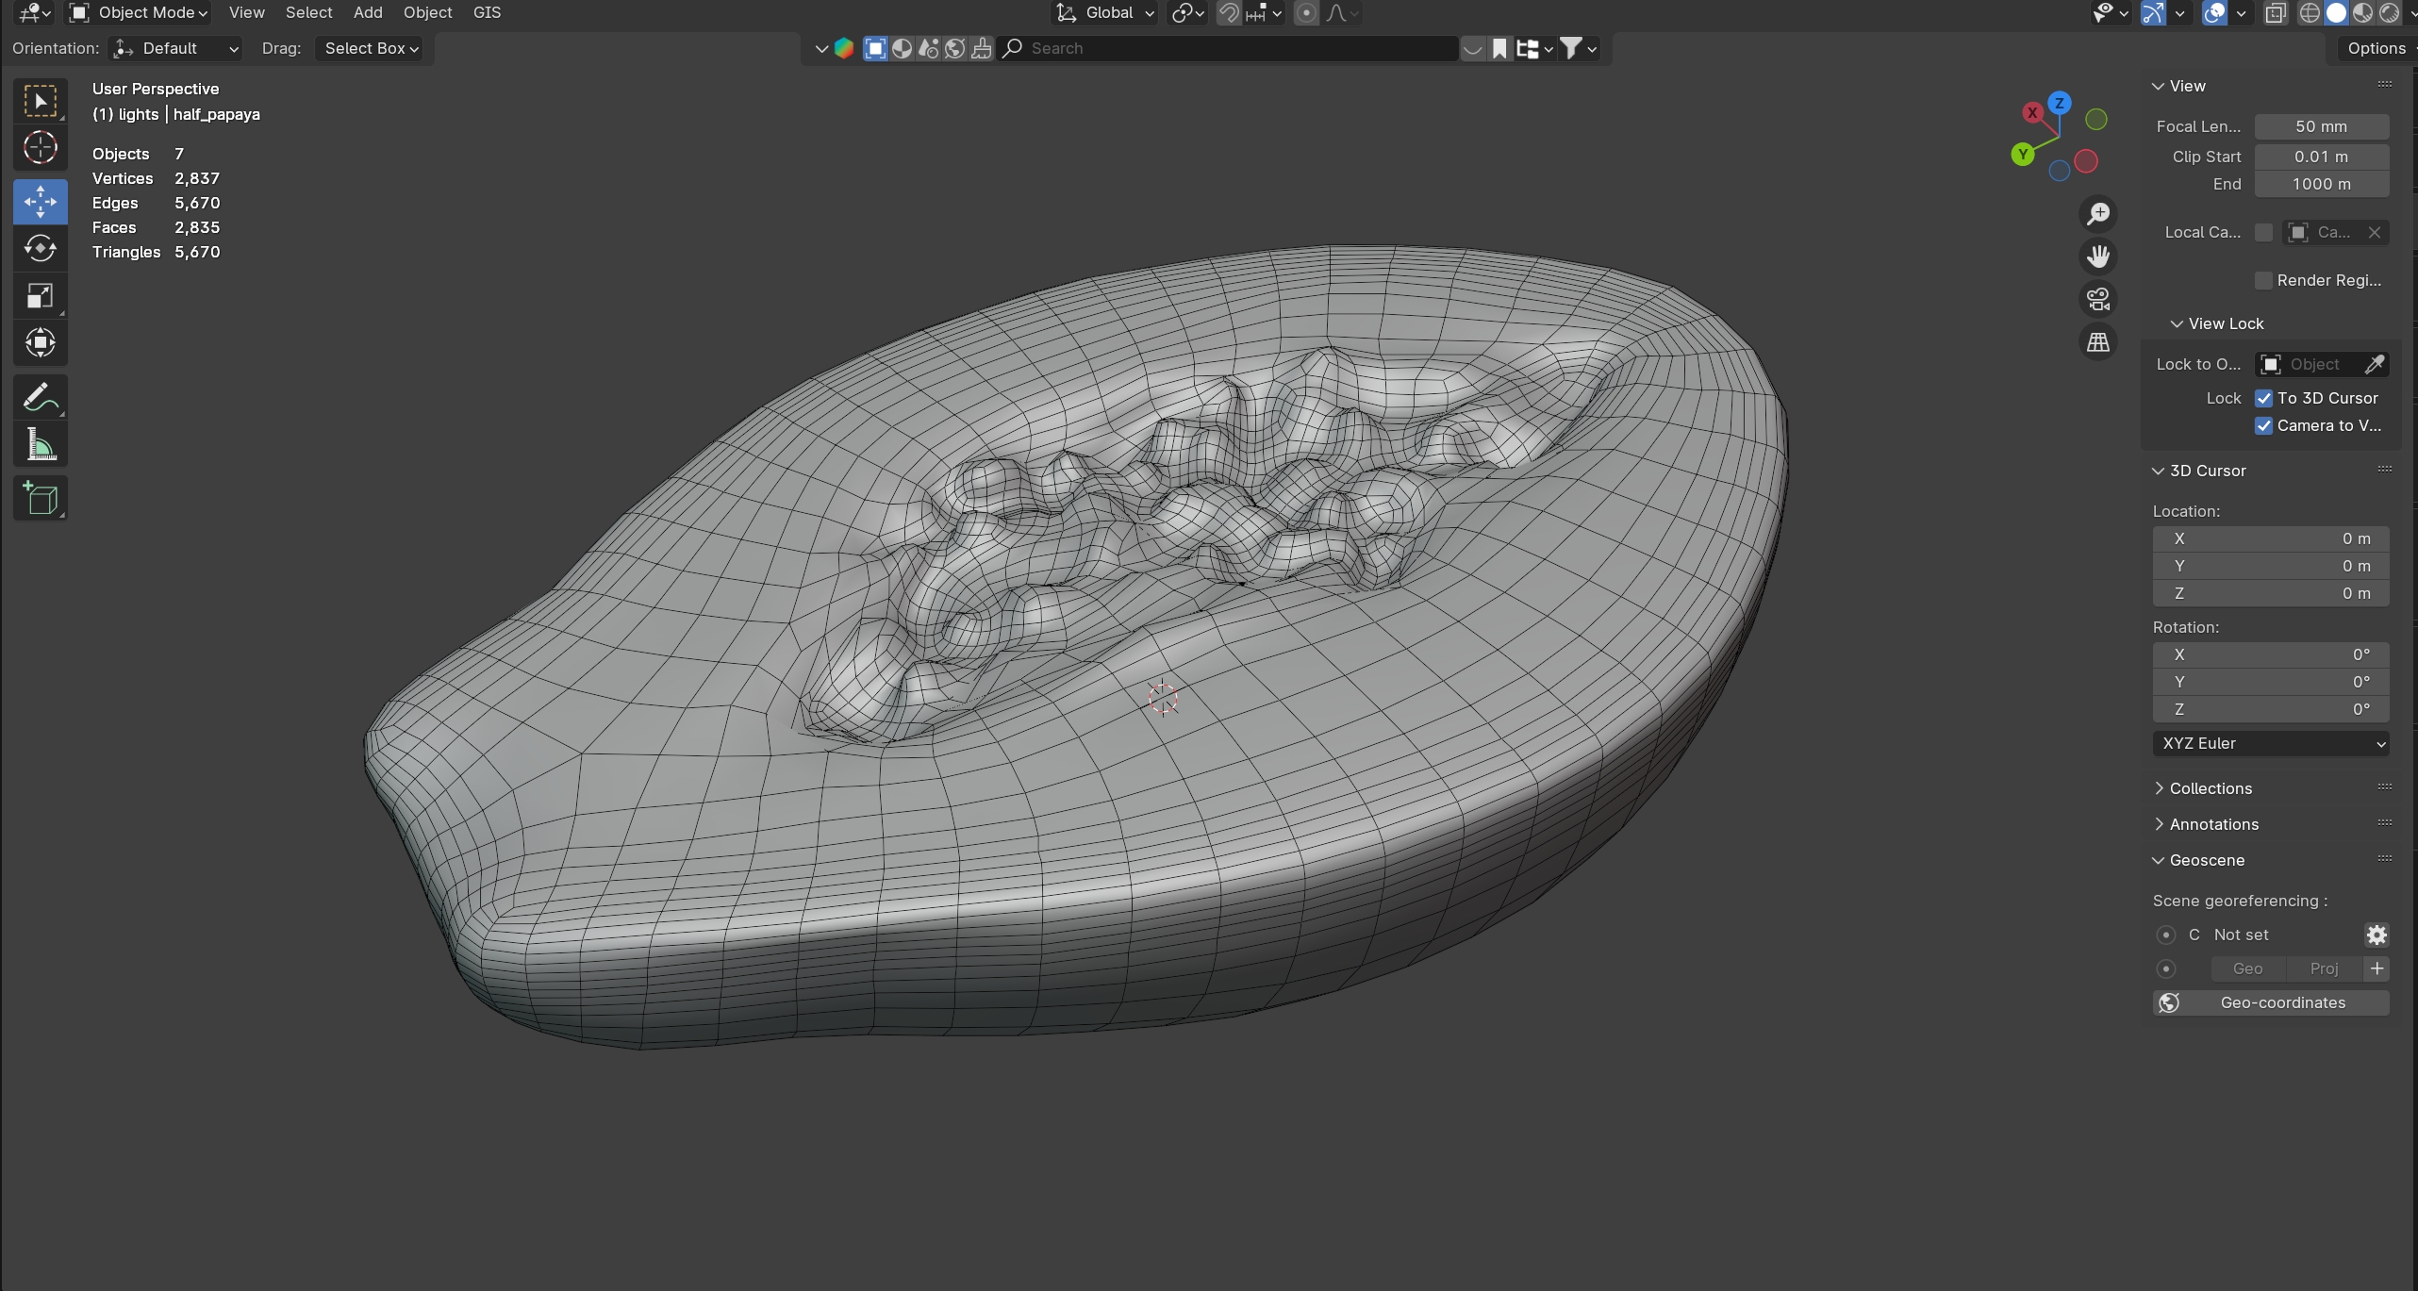Image resolution: width=2418 pixels, height=1291 pixels.
Task: Select the 3D Cursor tool
Action: click(x=40, y=148)
